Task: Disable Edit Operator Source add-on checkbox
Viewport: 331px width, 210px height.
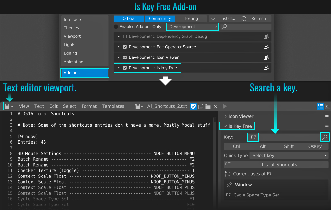Action: click(x=125, y=47)
